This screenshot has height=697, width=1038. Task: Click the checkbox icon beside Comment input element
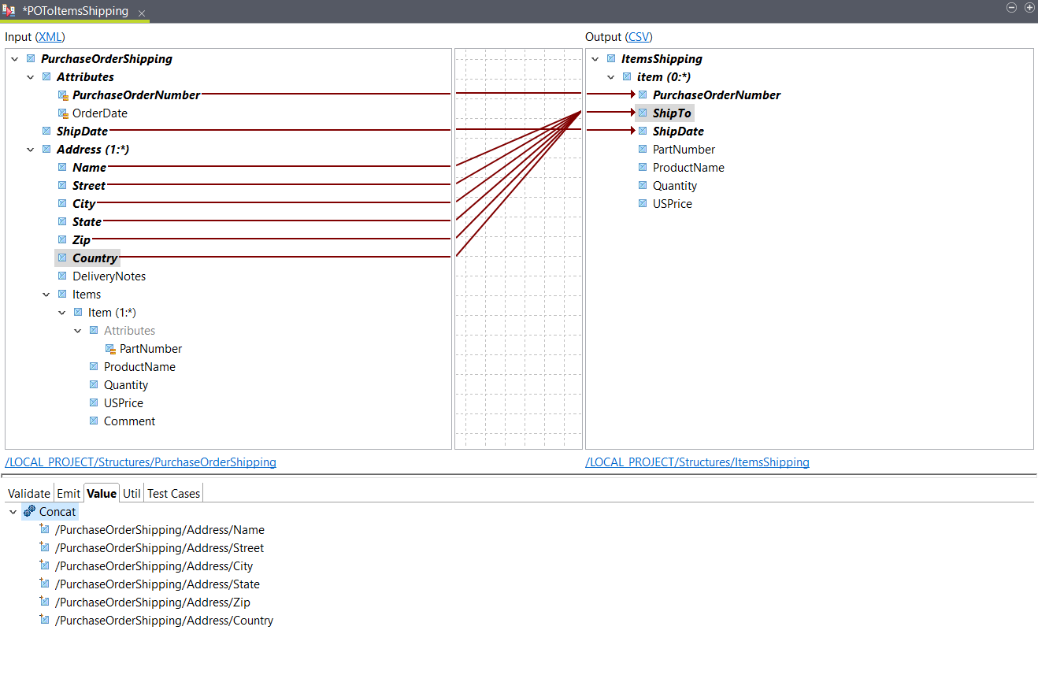pyautogui.click(x=95, y=421)
